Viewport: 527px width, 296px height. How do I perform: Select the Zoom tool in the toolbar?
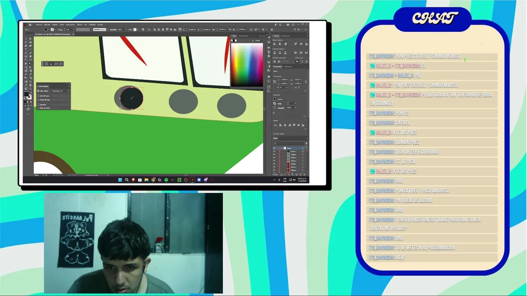coord(30,88)
